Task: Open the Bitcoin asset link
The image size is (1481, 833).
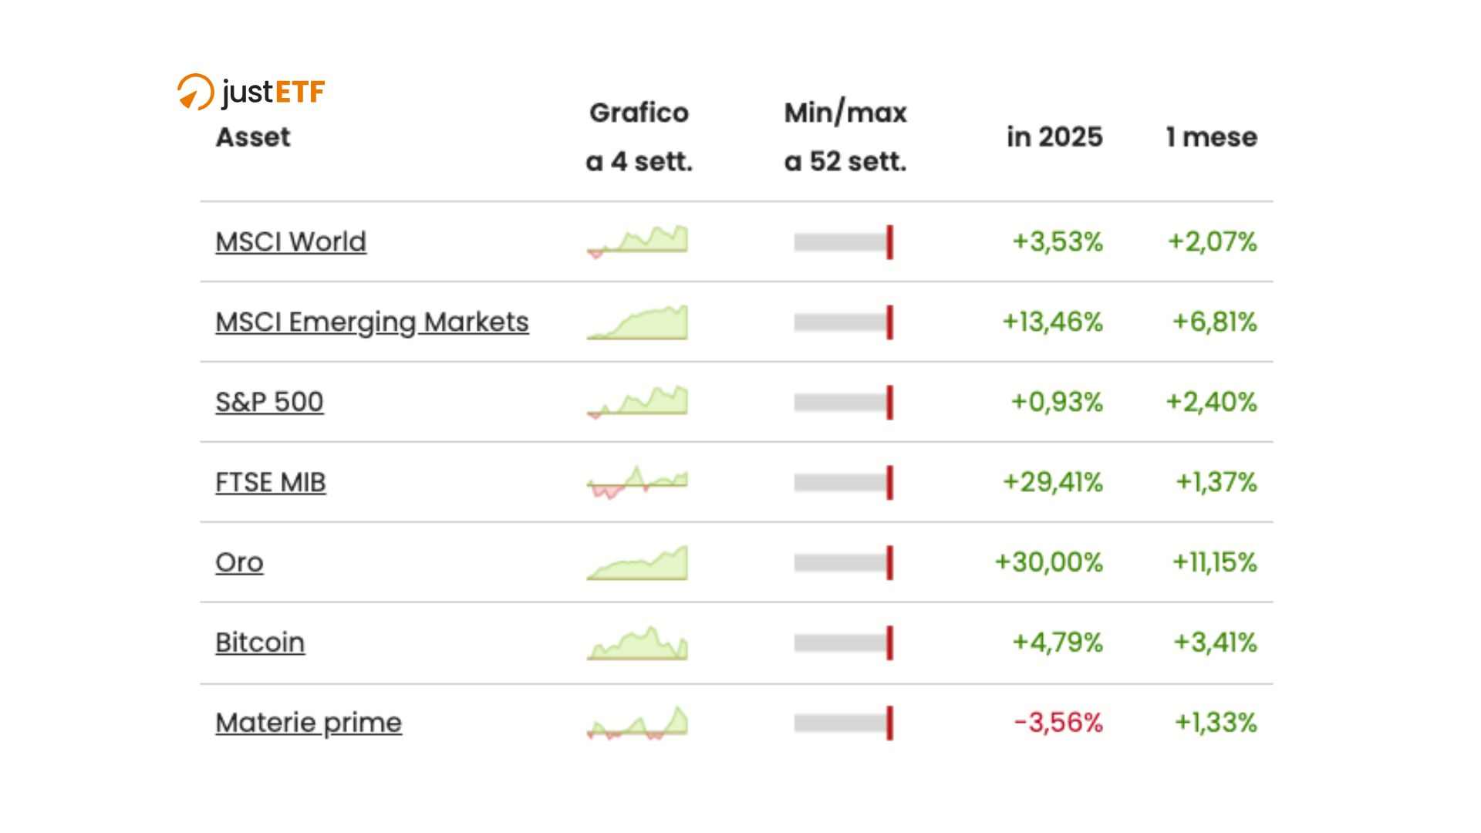Action: (260, 643)
